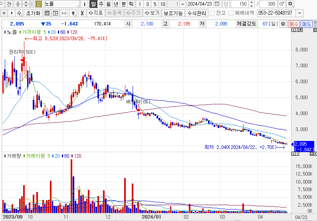The height and width of the screenshot is (221, 317).
Task: Click the red 매수 buy button
Action: pos(294,24)
